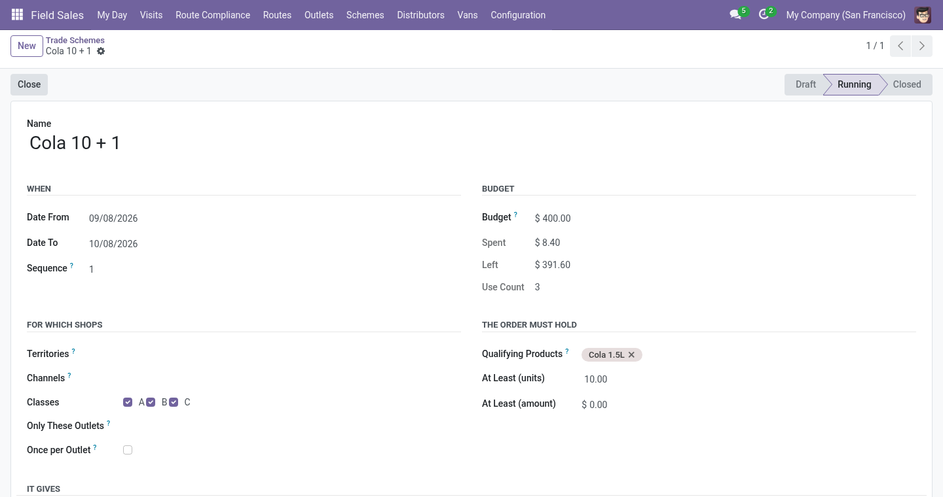943x497 pixels.
Task: Open the gear actions menu beside Cola 10 + 1
Action: coord(101,51)
